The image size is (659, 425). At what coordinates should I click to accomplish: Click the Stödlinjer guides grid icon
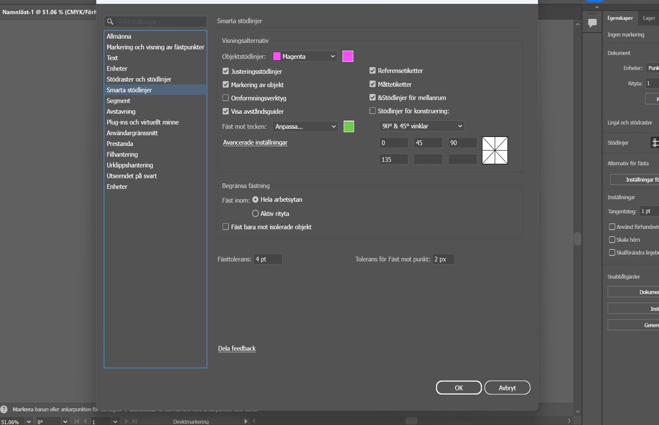tap(655, 143)
